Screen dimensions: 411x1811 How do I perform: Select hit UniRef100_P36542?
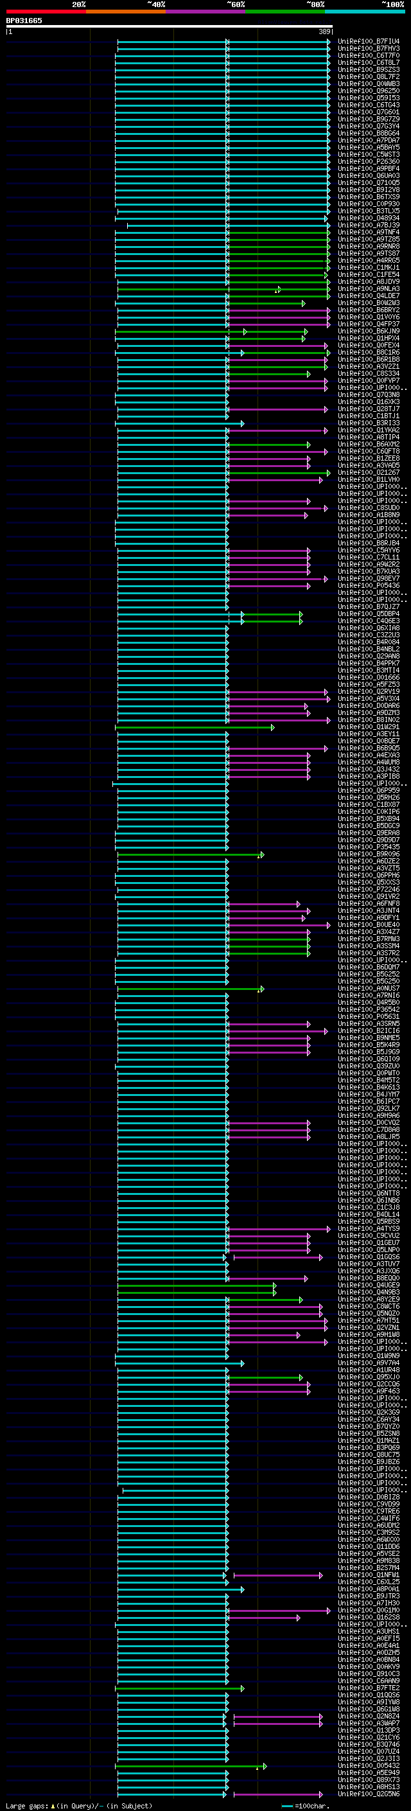pos(368,1009)
